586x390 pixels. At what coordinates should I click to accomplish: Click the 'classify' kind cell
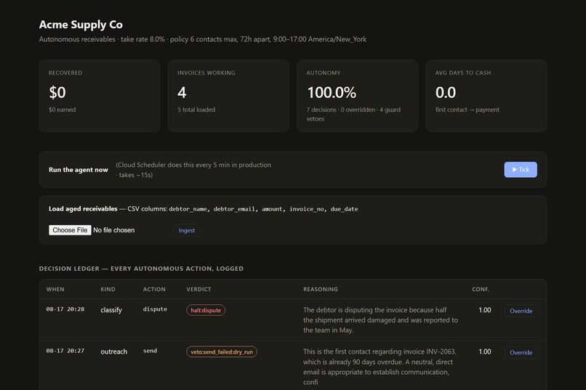(x=111, y=310)
